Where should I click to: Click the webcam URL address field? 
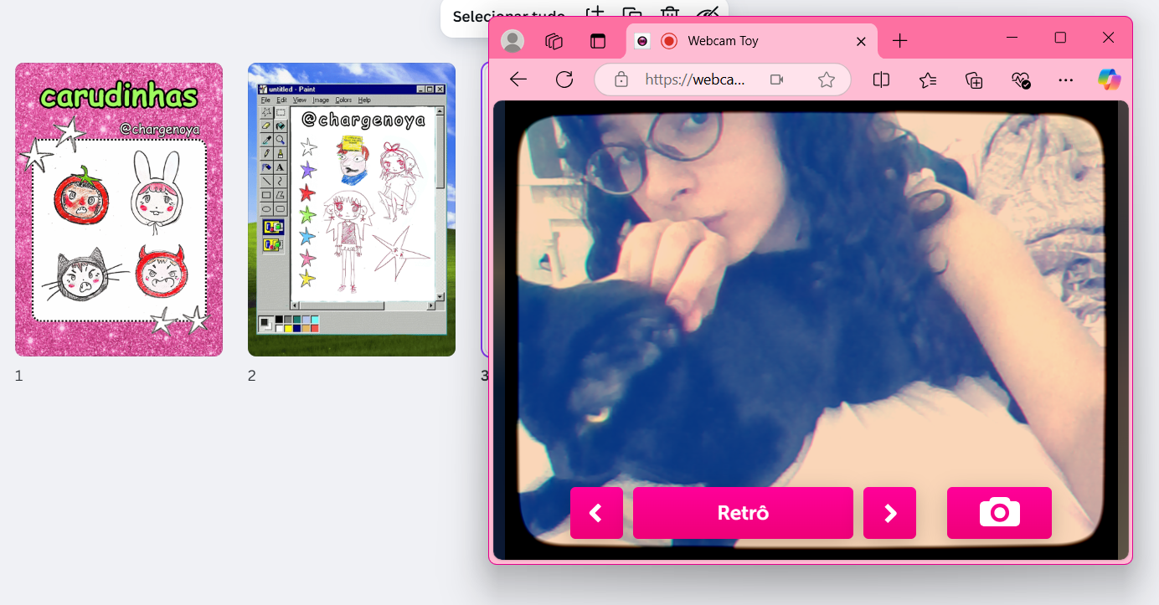(694, 79)
